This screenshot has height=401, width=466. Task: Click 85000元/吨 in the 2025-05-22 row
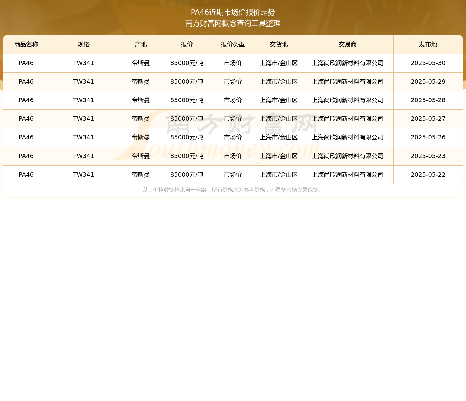coord(187,175)
